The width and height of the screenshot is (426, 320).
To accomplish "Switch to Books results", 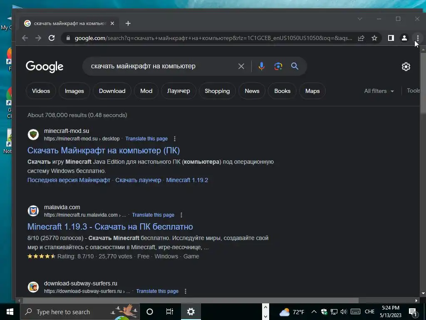I will pos(282,91).
